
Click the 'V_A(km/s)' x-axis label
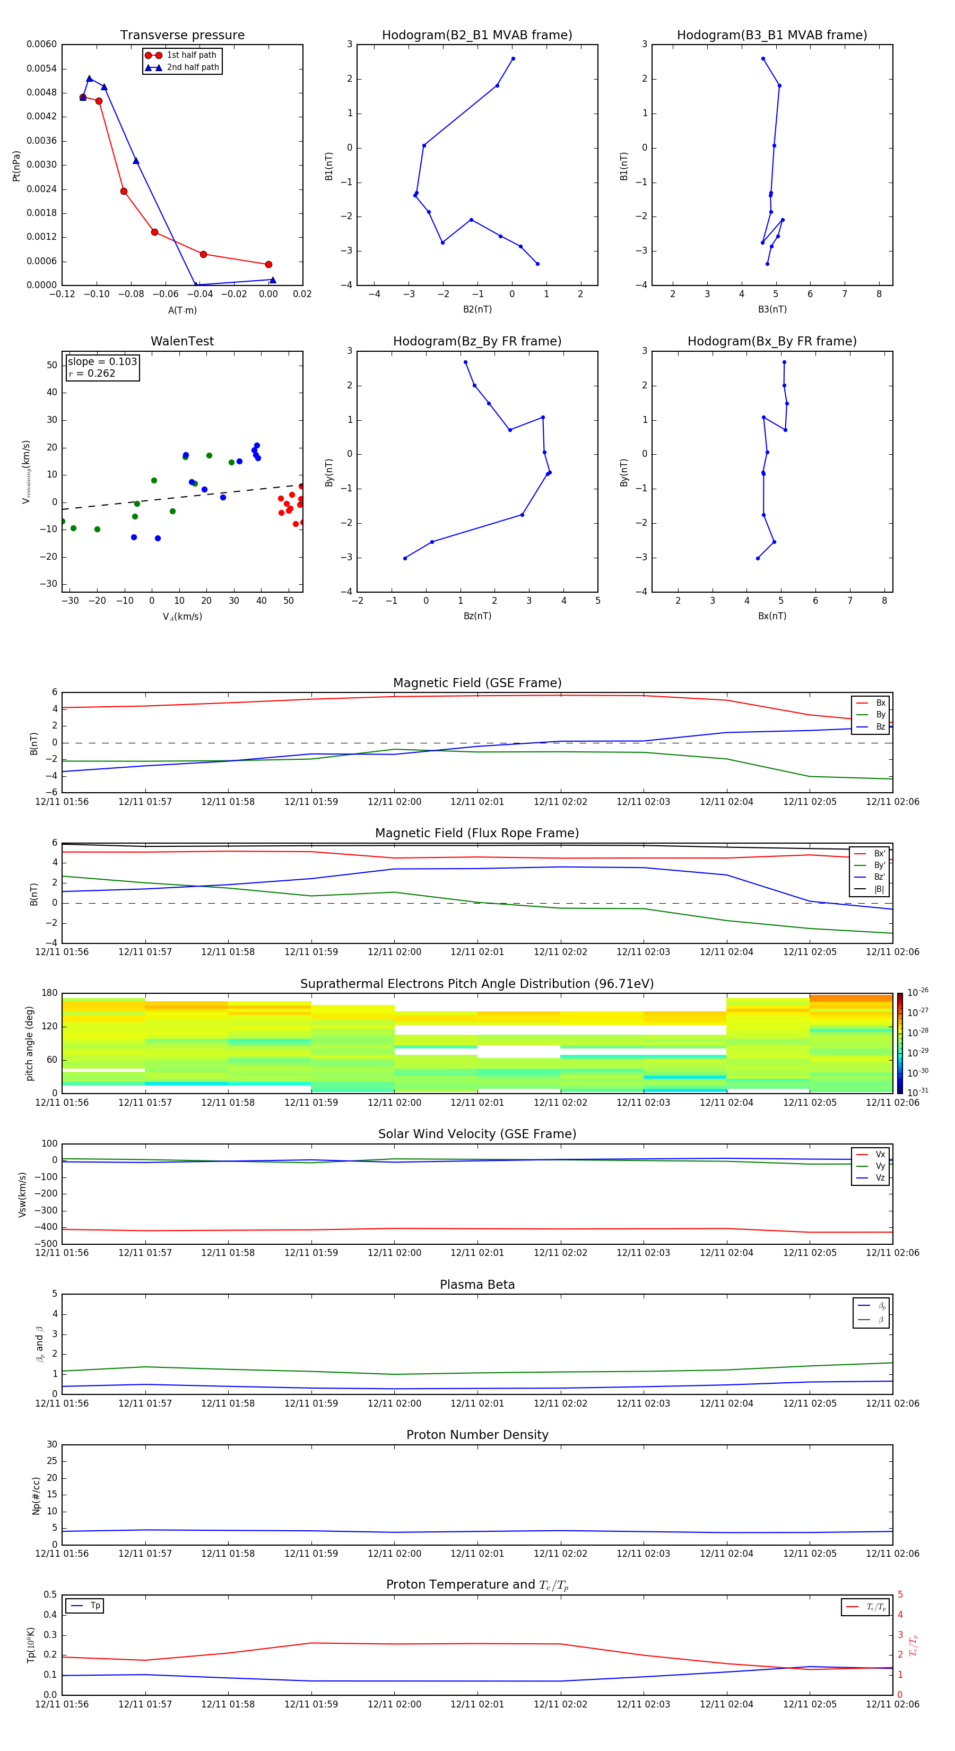[x=182, y=617]
